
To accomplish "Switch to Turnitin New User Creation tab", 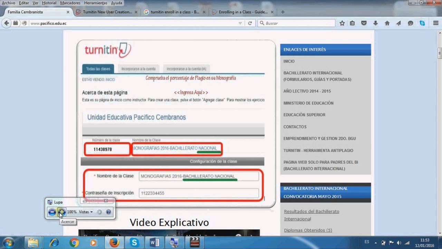I will pos(107,12).
